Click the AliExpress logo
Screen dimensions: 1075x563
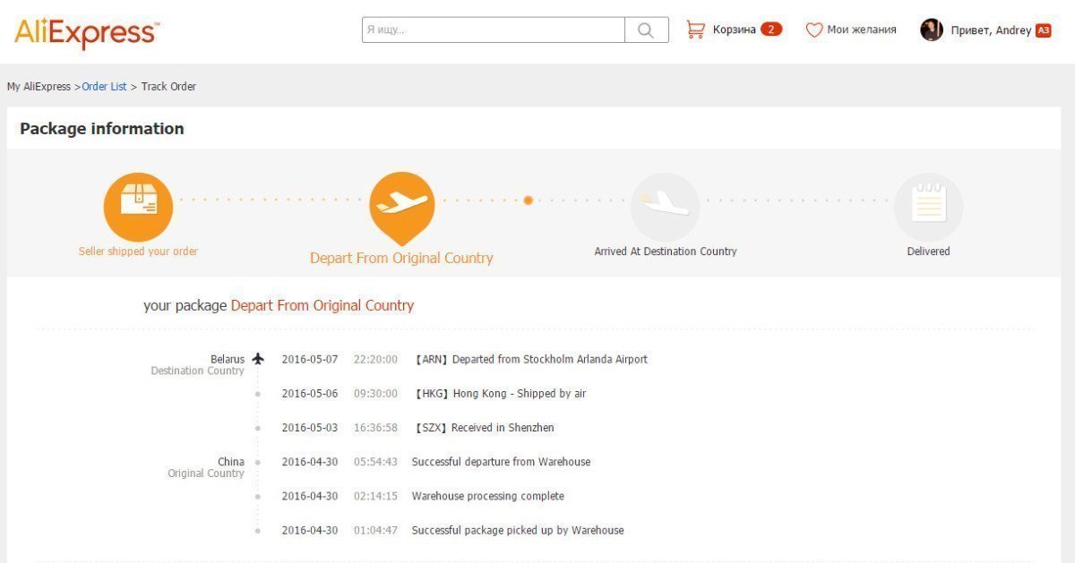click(x=87, y=33)
